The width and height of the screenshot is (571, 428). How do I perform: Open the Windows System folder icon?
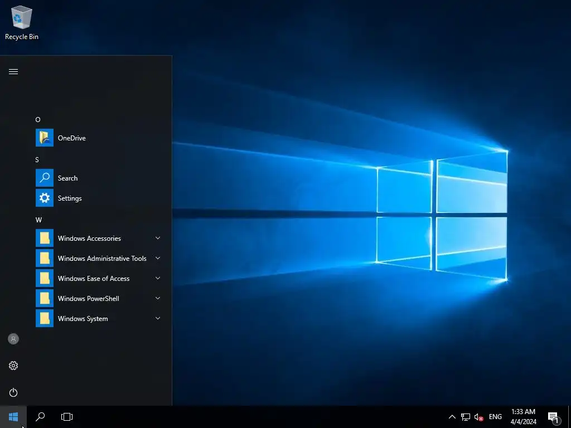(45, 318)
